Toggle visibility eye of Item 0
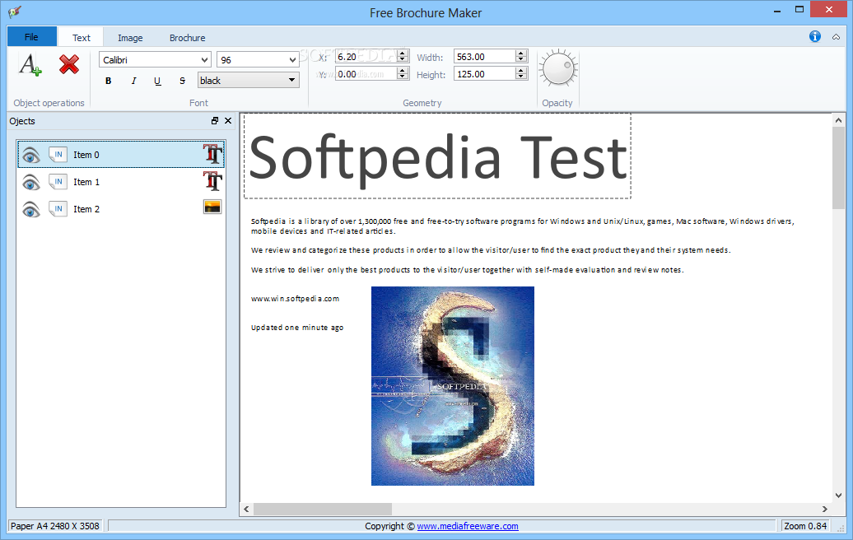The image size is (853, 540). pyautogui.click(x=31, y=156)
